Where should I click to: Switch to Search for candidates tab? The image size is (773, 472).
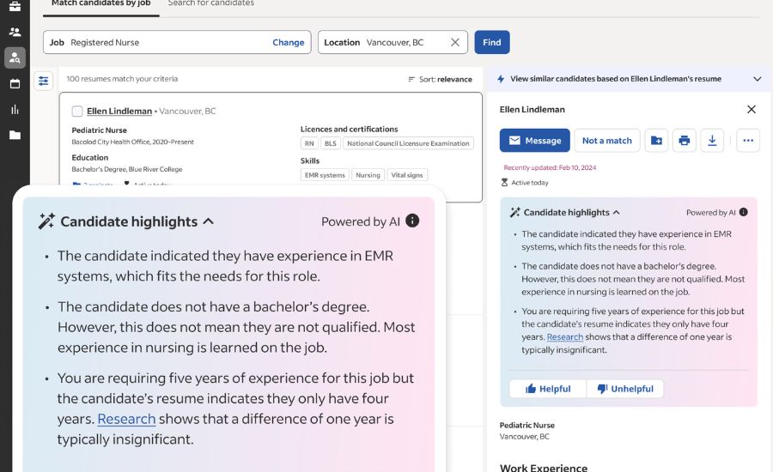pyautogui.click(x=211, y=4)
